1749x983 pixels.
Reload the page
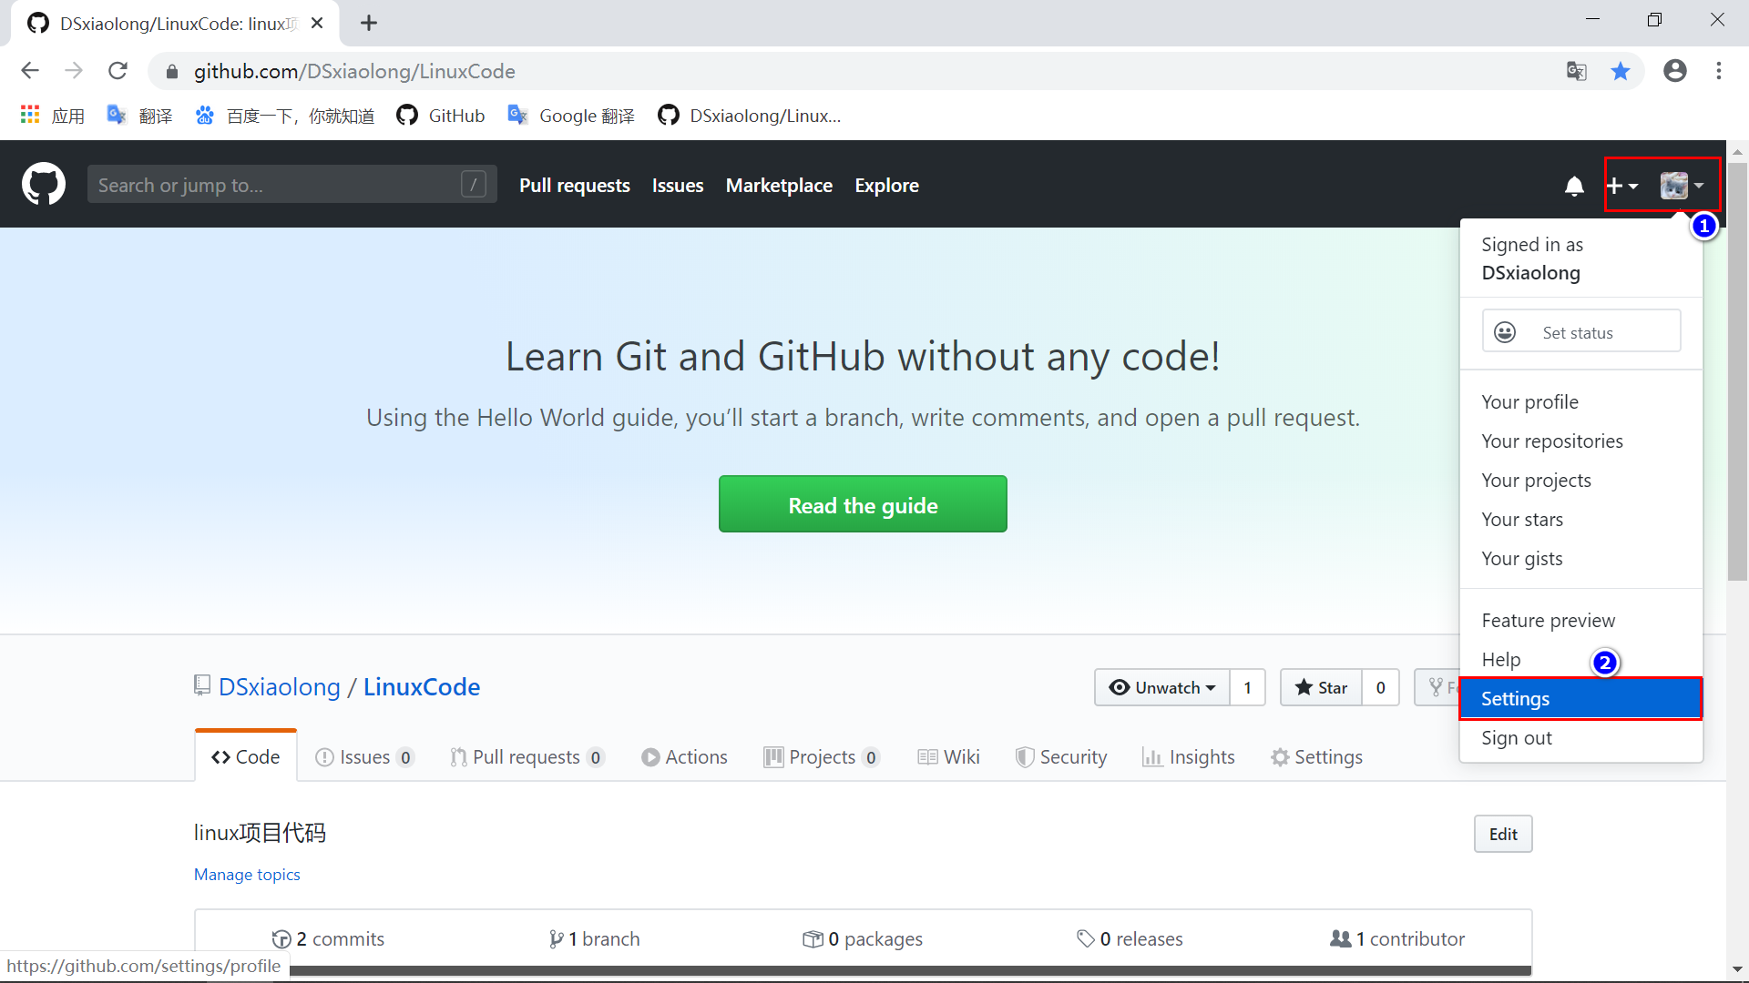(118, 71)
